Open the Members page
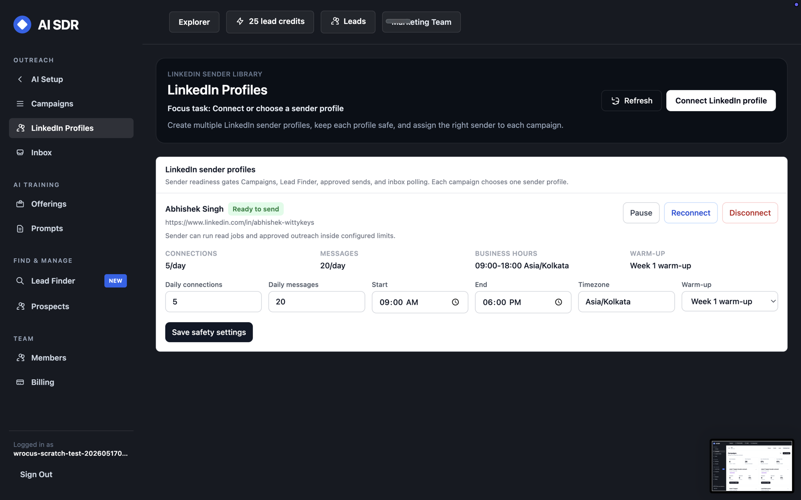 click(71, 358)
